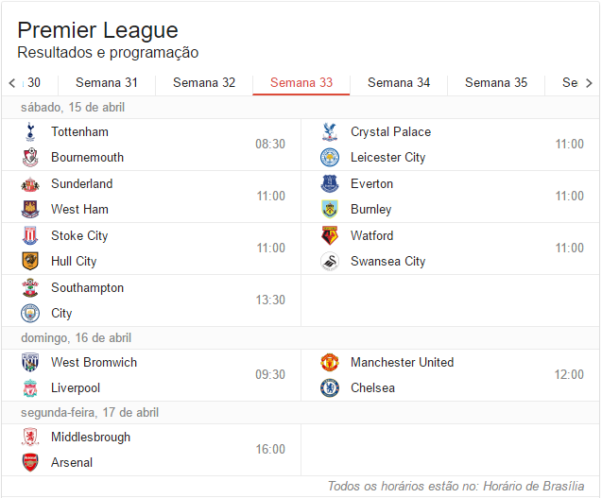Click the Southampton club crest
The width and height of the screenshot is (602, 498).
[30, 288]
